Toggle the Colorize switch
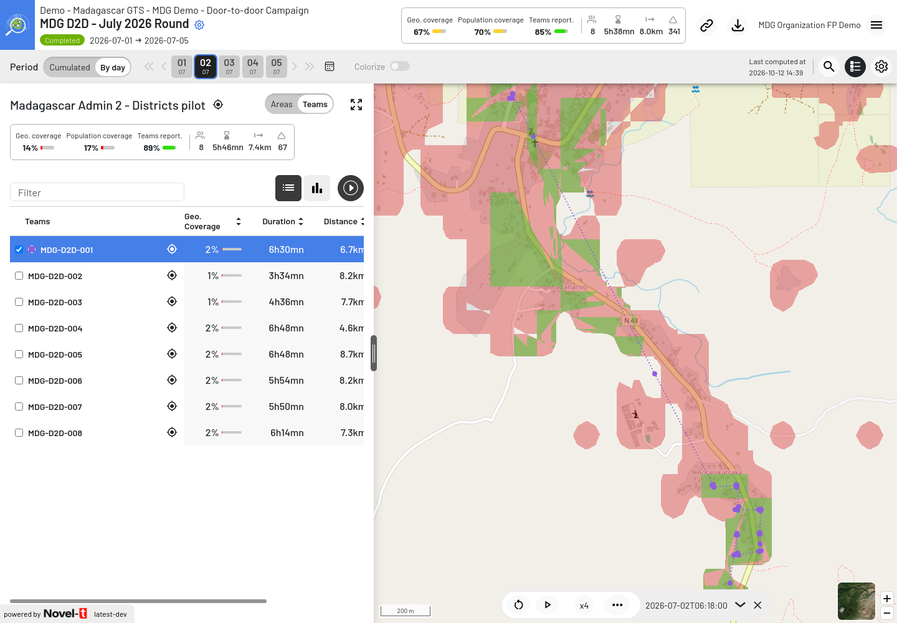 pos(400,67)
